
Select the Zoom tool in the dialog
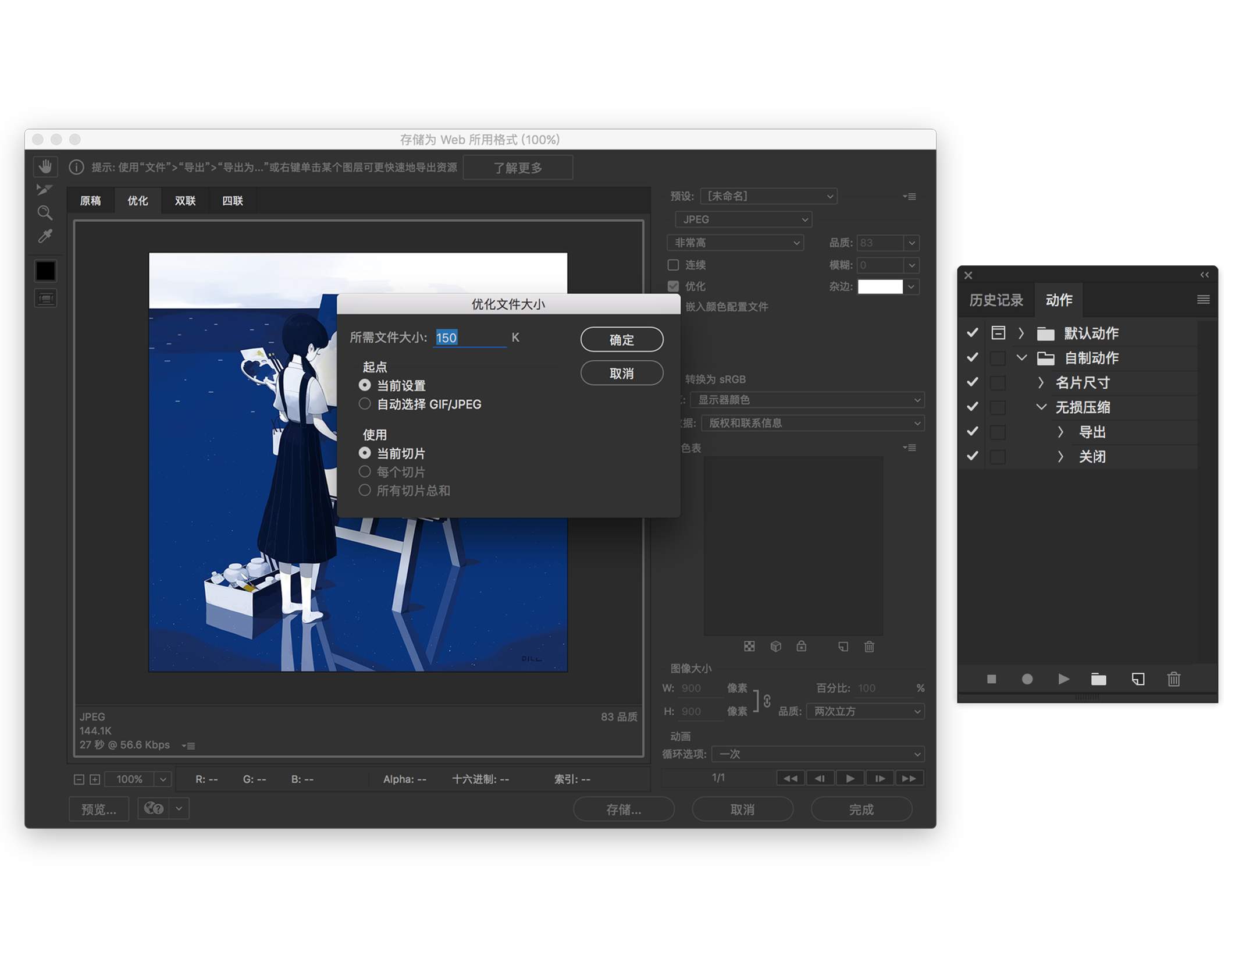[x=45, y=213]
